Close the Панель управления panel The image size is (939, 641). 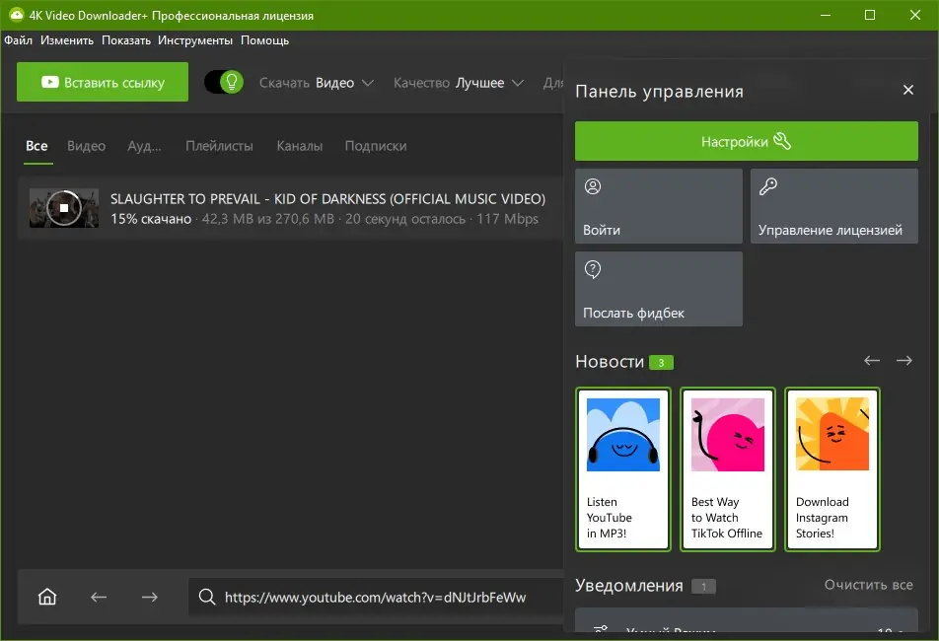tap(907, 90)
